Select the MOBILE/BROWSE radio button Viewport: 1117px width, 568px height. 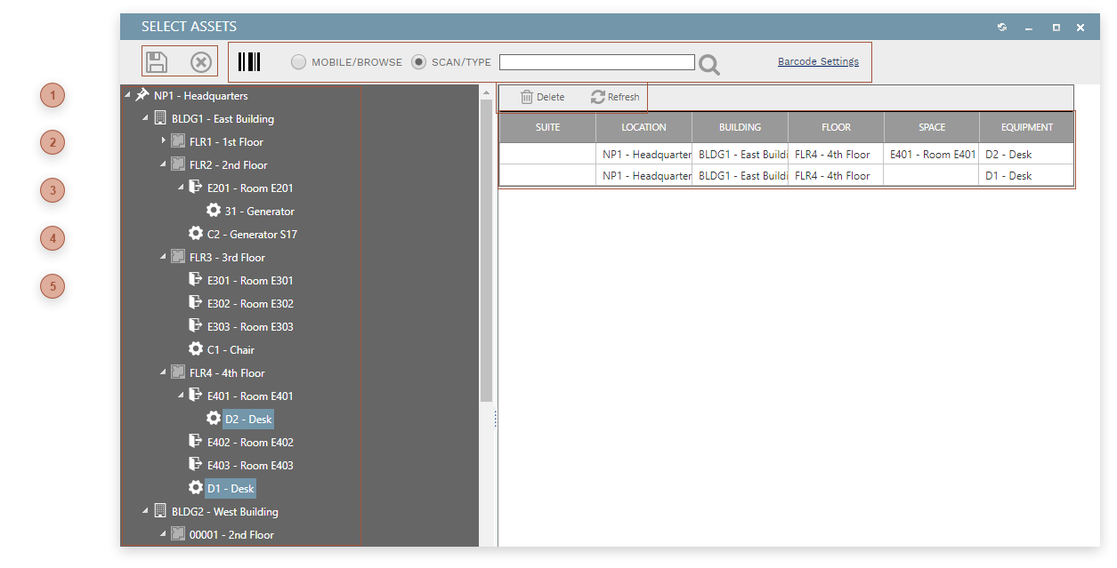tap(298, 61)
